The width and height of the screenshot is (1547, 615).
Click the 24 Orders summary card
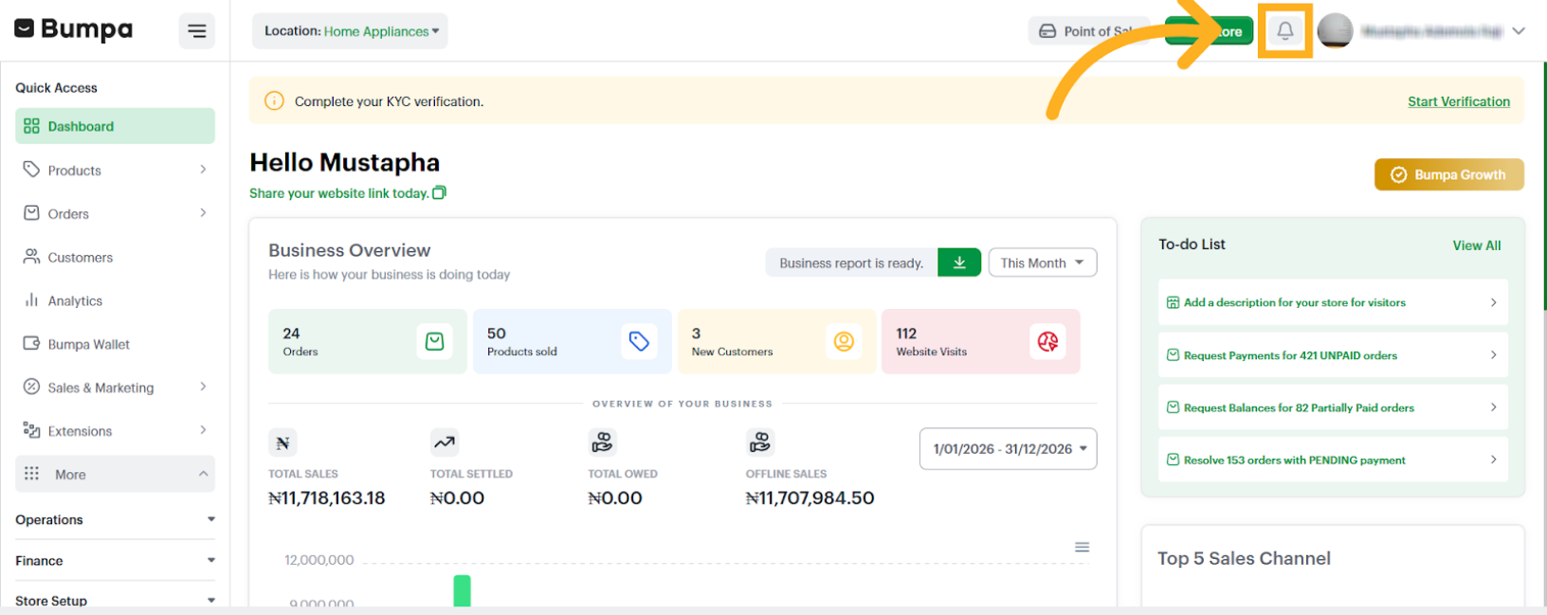click(368, 341)
